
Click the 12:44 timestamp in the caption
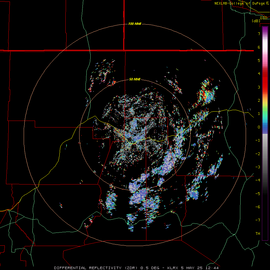(x=213, y=268)
